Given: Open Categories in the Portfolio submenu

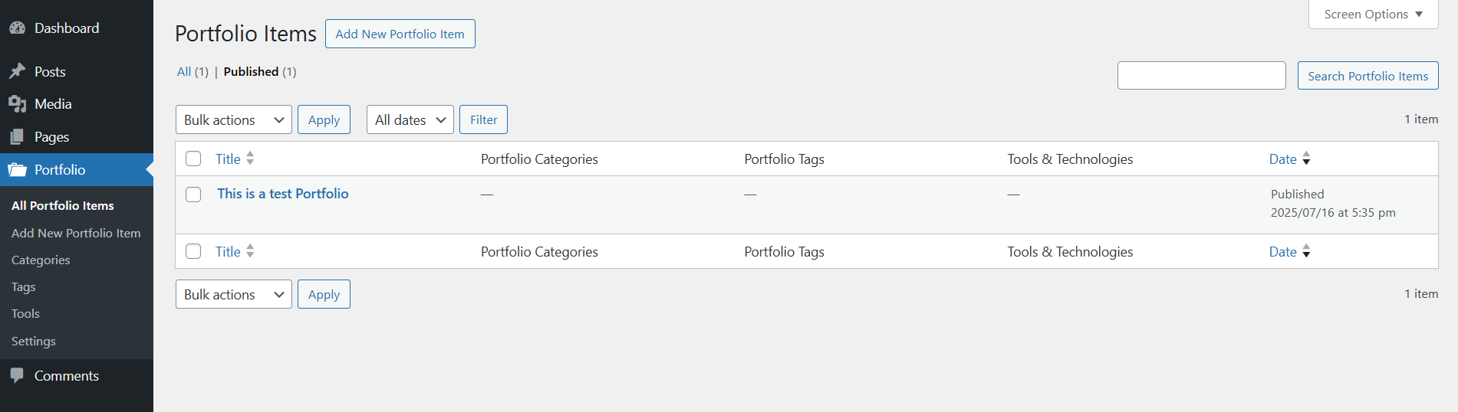Looking at the screenshot, I should point(41,260).
